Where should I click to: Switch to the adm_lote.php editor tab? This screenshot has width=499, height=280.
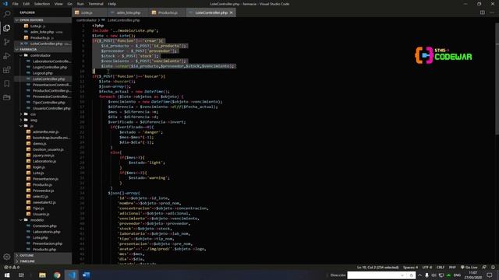[x=128, y=12]
